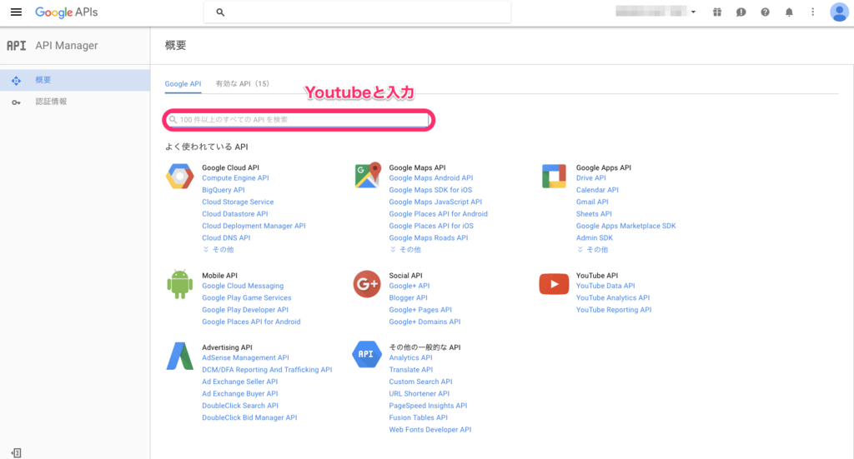Click the user account avatar
854x459 pixels.
(x=839, y=12)
